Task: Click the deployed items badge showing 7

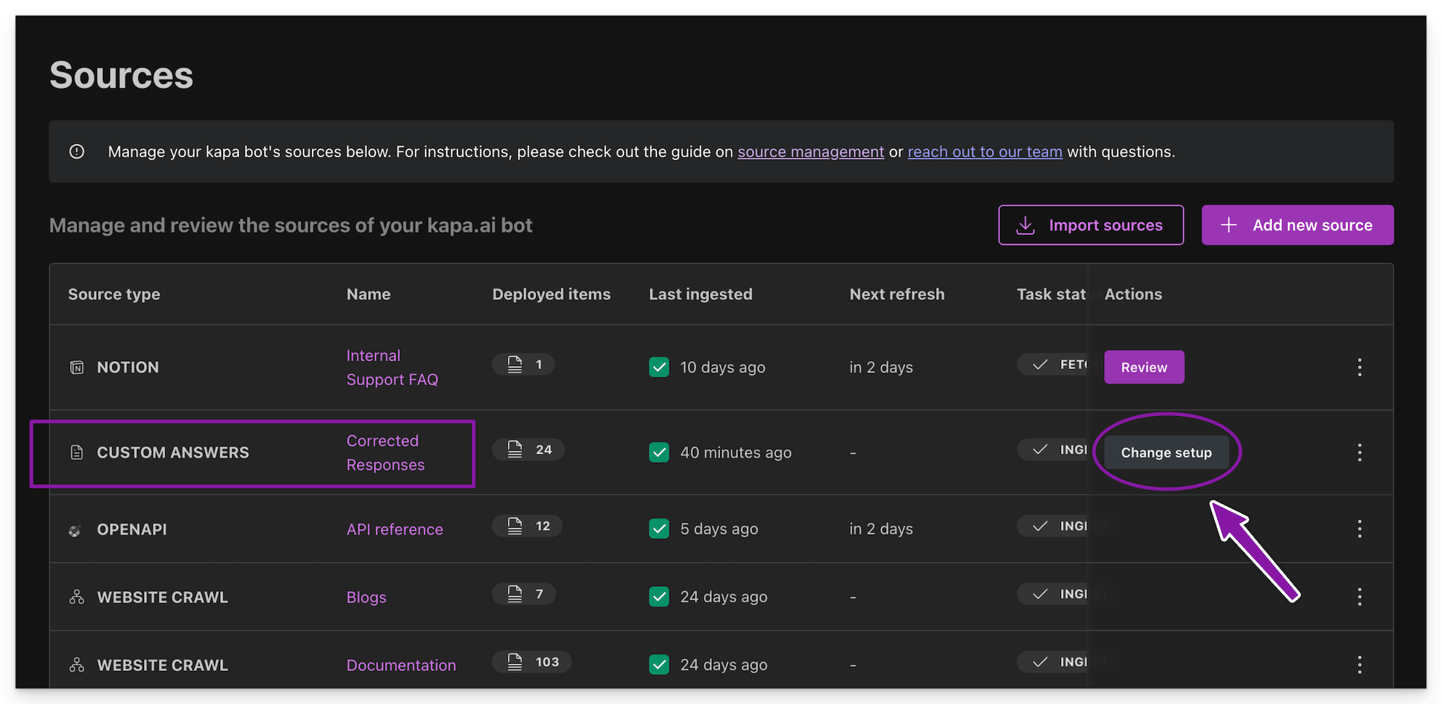Action: (x=523, y=594)
